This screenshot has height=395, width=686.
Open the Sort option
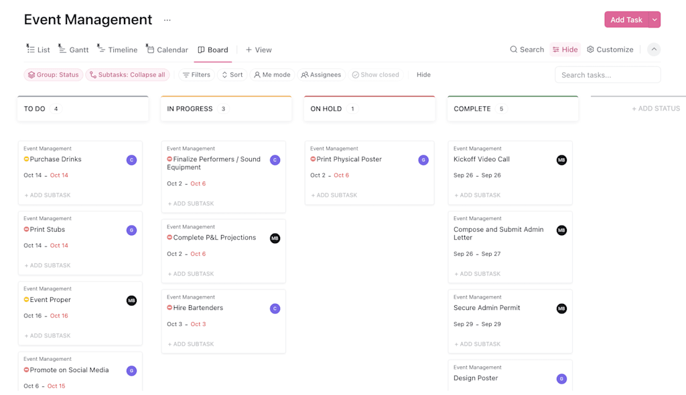click(x=232, y=75)
